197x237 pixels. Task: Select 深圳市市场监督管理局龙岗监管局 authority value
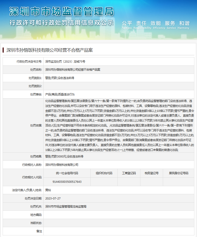coord(66,206)
